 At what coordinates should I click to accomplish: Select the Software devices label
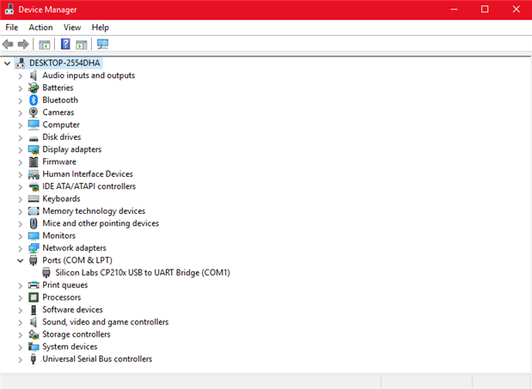point(72,309)
